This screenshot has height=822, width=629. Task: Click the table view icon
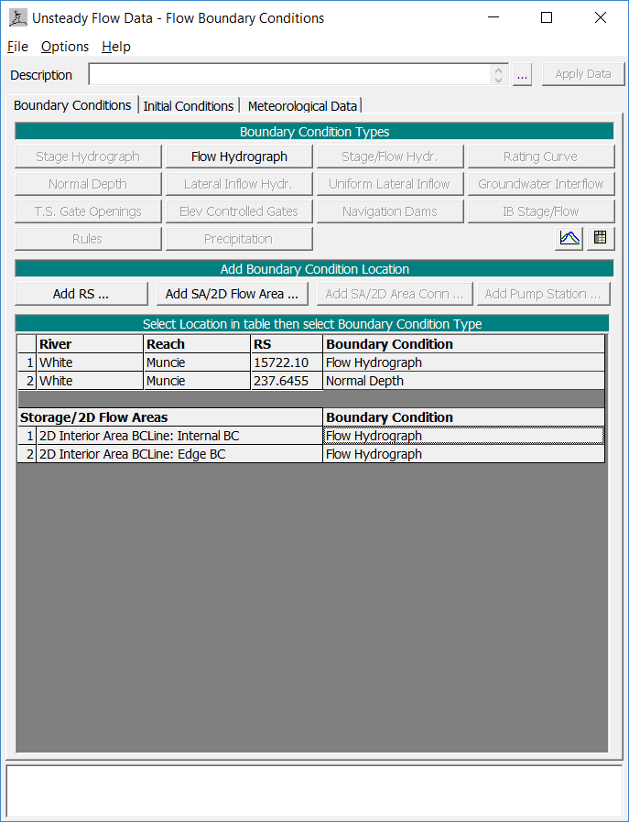pos(601,239)
